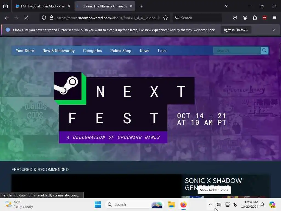
Task: Open Steam Labs
Action: click(x=162, y=51)
